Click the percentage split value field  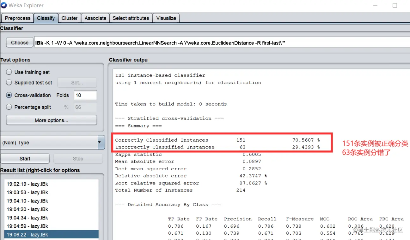click(x=85, y=107)
